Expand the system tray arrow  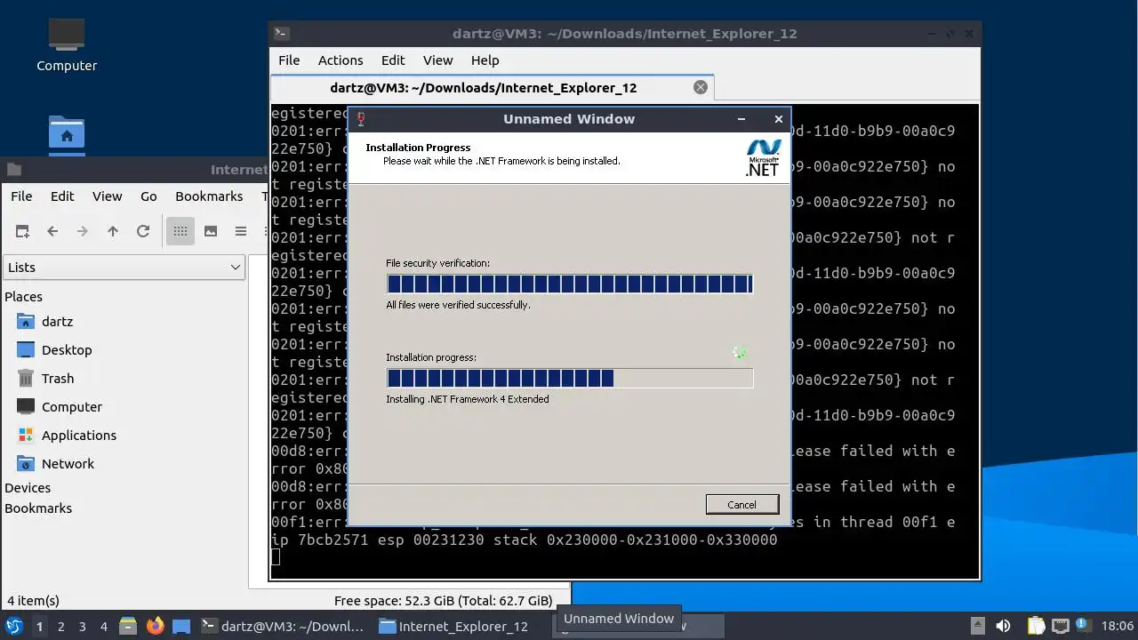click(977, 626)
